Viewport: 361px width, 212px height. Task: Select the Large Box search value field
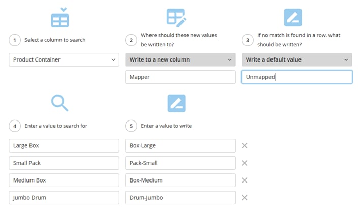click(64, 145)
